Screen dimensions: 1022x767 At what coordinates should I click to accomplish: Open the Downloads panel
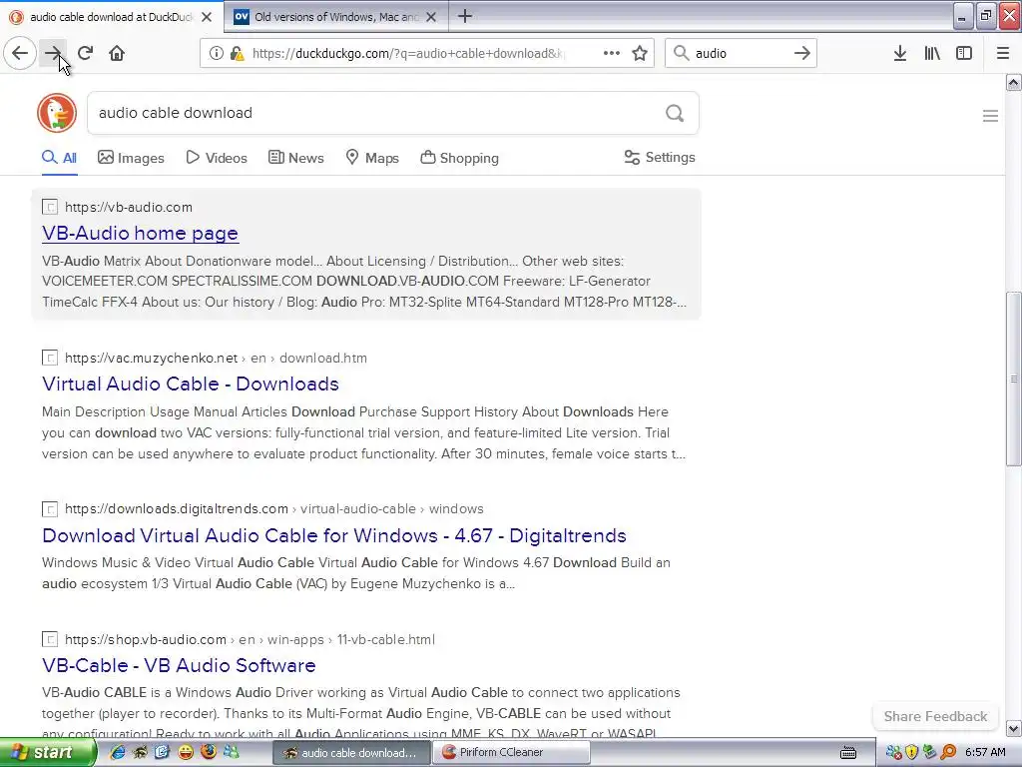pyautogui.click(x=900, y=54)
